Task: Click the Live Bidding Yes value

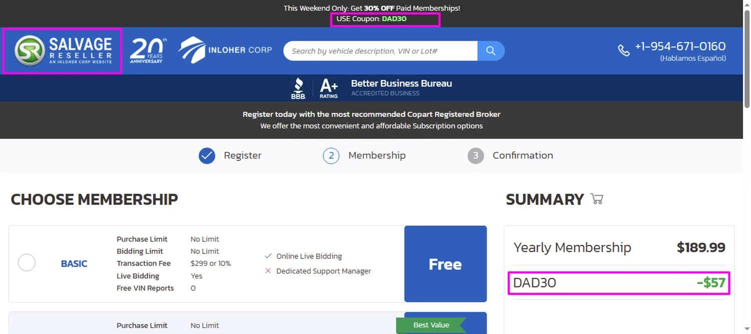Action: 196,276
